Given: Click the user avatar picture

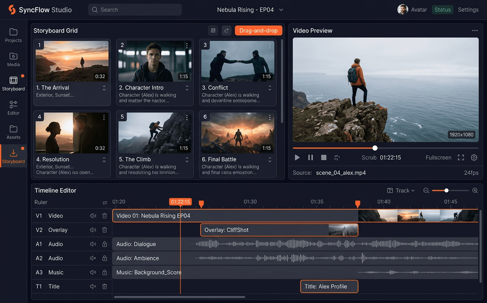Looking at the screenshot, I should (x=403, y=10).
